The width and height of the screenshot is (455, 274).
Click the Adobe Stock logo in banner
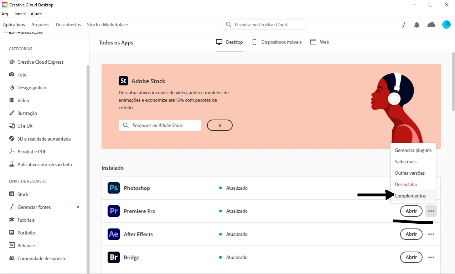123,81
